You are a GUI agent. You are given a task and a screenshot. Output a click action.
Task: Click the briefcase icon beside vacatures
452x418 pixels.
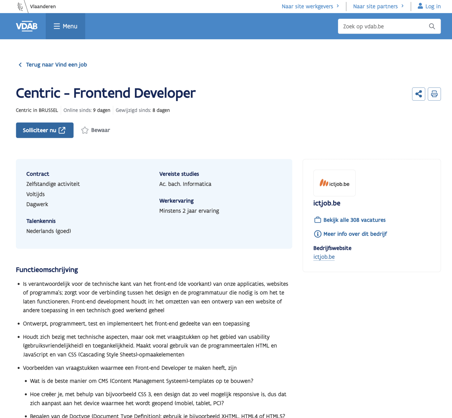click(317, 220)
